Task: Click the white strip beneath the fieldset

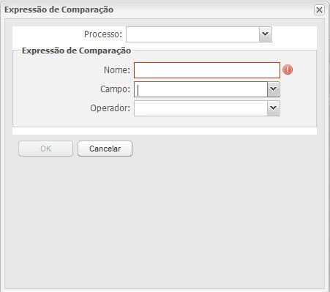Action: tap(165, 131)
